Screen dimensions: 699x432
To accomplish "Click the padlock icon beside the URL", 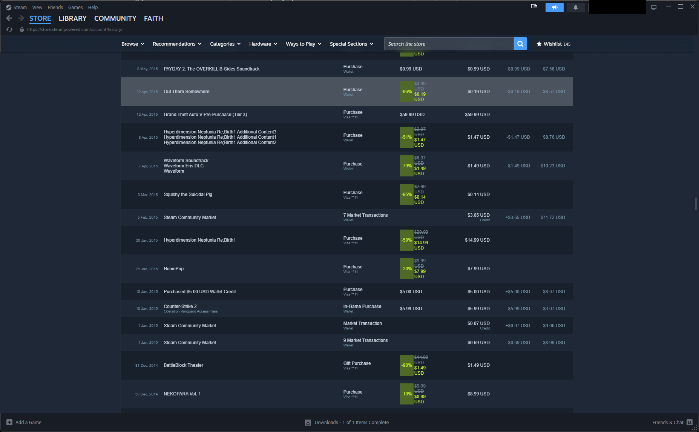I will coord(22,29).
